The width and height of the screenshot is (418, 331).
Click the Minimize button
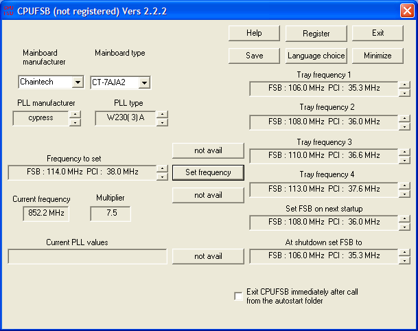click(x=378, y=56)
